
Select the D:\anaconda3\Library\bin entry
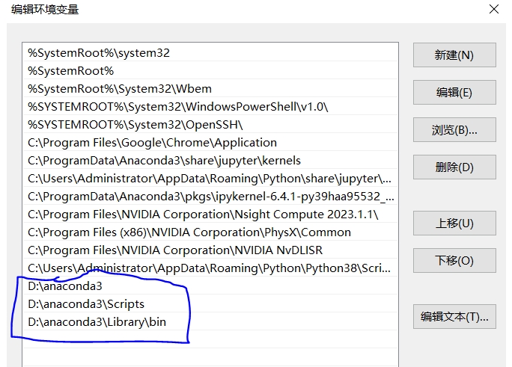(x=97, y=322)
